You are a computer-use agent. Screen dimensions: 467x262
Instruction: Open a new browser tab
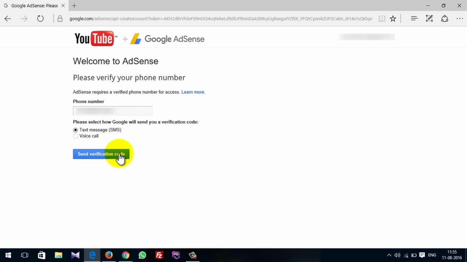click(74, 6)
